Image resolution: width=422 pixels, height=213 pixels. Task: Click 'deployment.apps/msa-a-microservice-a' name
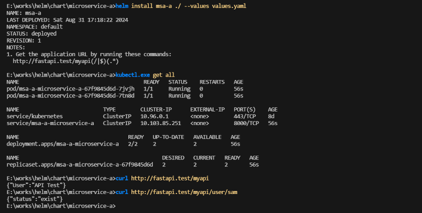[63, 144]
